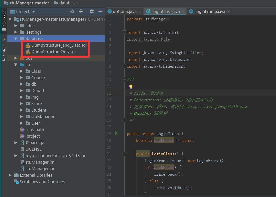Select stuManager.jar file
This screenshot has width=276, height=197.
pos(40,169)
